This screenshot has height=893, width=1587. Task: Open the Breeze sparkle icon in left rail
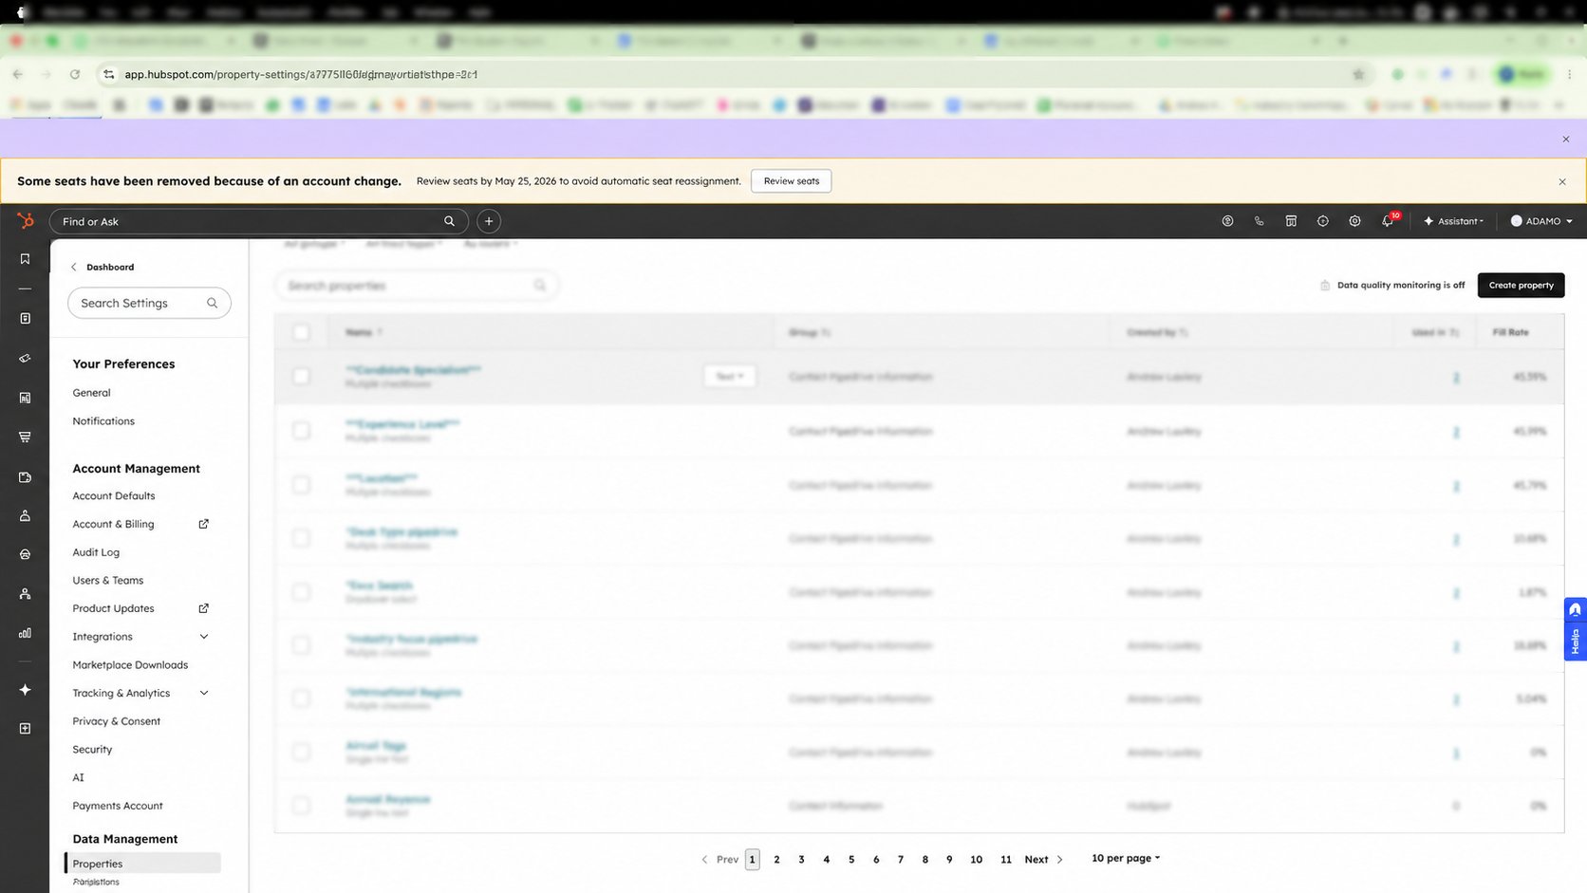26,690
